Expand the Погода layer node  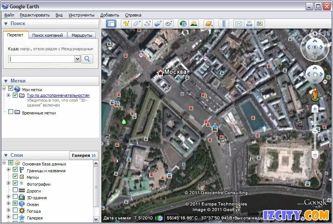pos(9,210)
